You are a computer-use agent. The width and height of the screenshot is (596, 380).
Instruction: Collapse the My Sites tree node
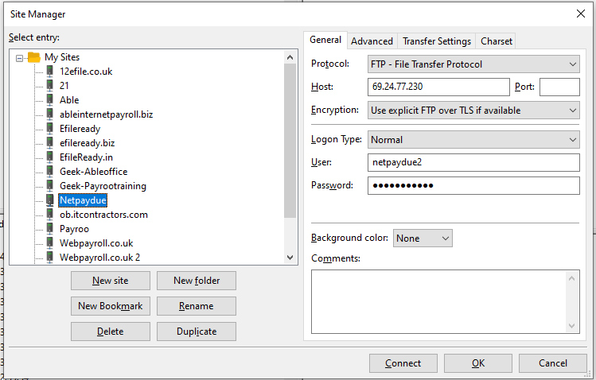(20, 57)
